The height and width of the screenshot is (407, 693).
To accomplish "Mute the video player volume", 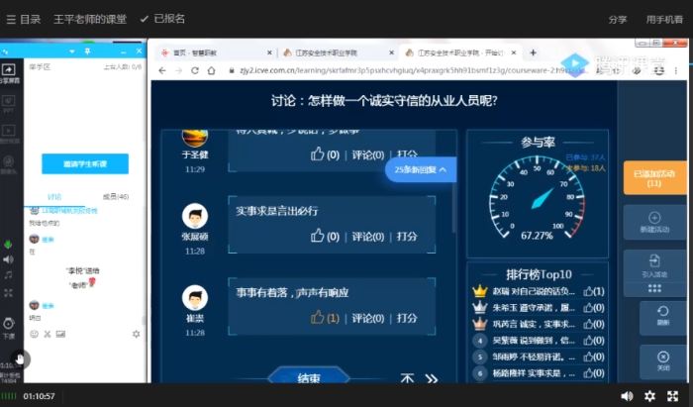I will coord(627,395).
